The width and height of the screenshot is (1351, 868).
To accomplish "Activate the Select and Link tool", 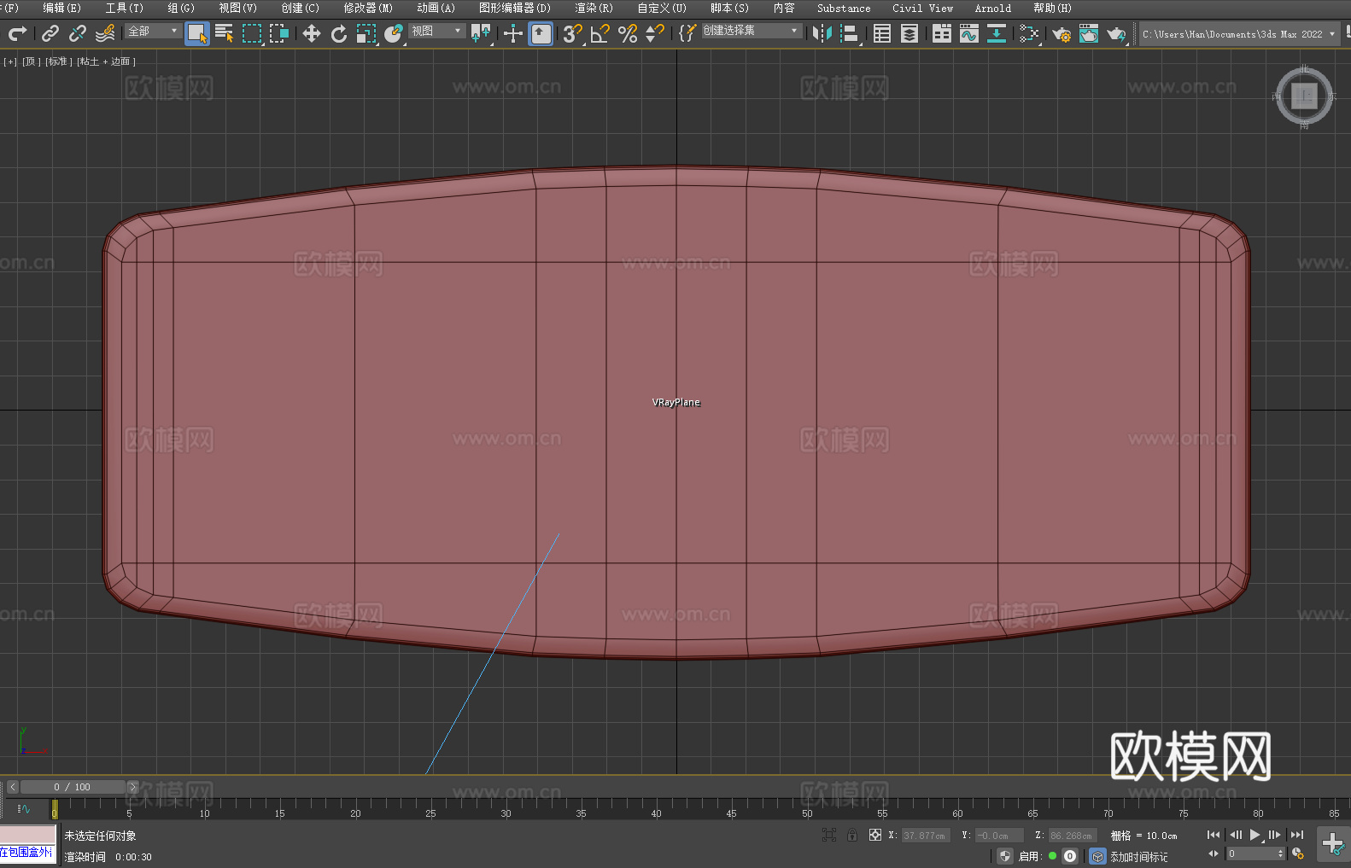I will tap(50, 33).
